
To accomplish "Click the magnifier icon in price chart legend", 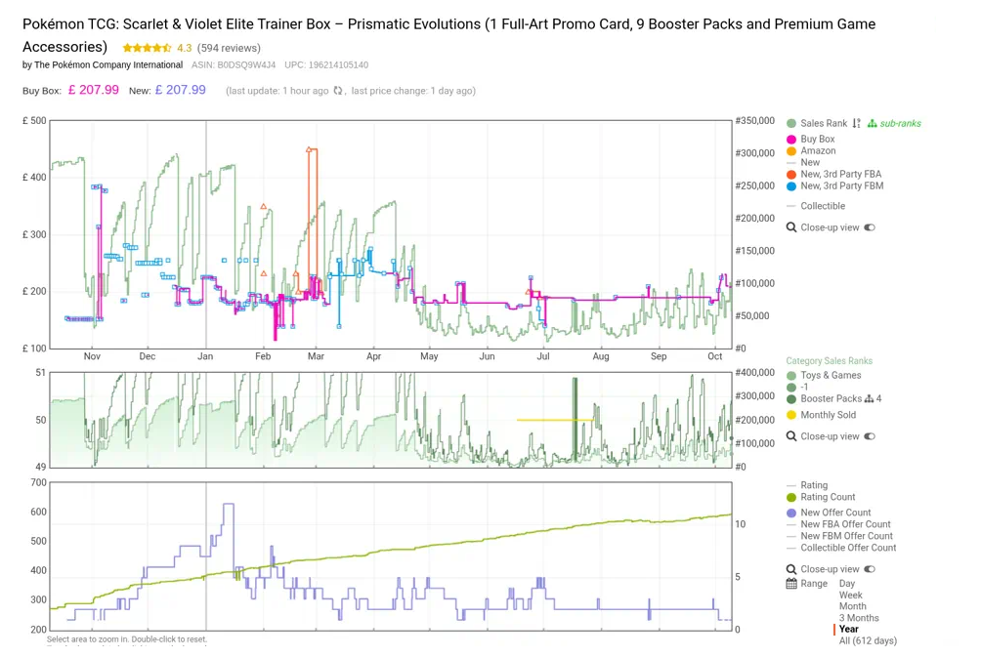I will (x=791, y=227).
